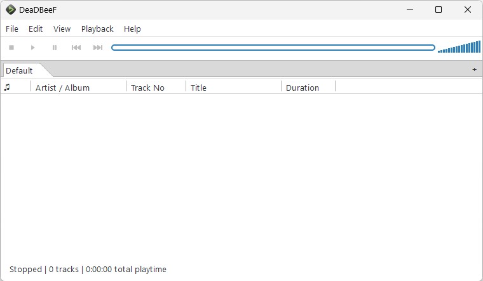Add a new playlist with plus button

474,70
